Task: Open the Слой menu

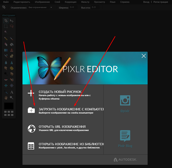Action: coord(57,2)
